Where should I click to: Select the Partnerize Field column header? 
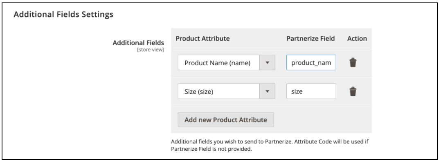(310, 38)
